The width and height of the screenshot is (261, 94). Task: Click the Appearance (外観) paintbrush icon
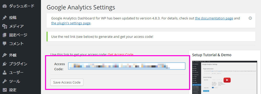pyautogui.click(x=5, y=55)
